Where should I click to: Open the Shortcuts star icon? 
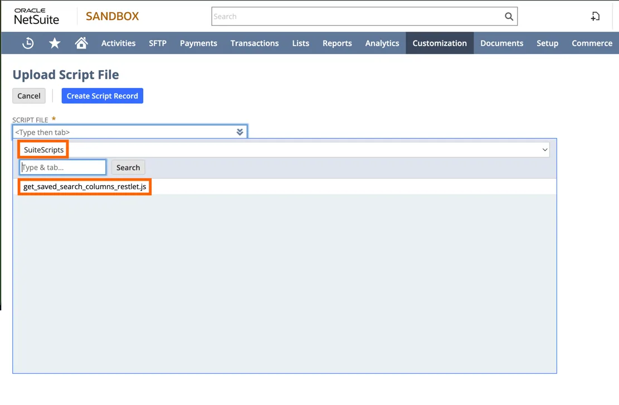(x=55, y=43)
